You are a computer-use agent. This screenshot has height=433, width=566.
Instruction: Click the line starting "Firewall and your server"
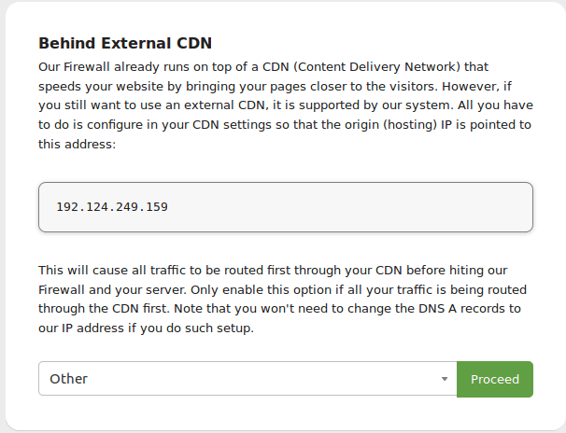tap(283, 290)
